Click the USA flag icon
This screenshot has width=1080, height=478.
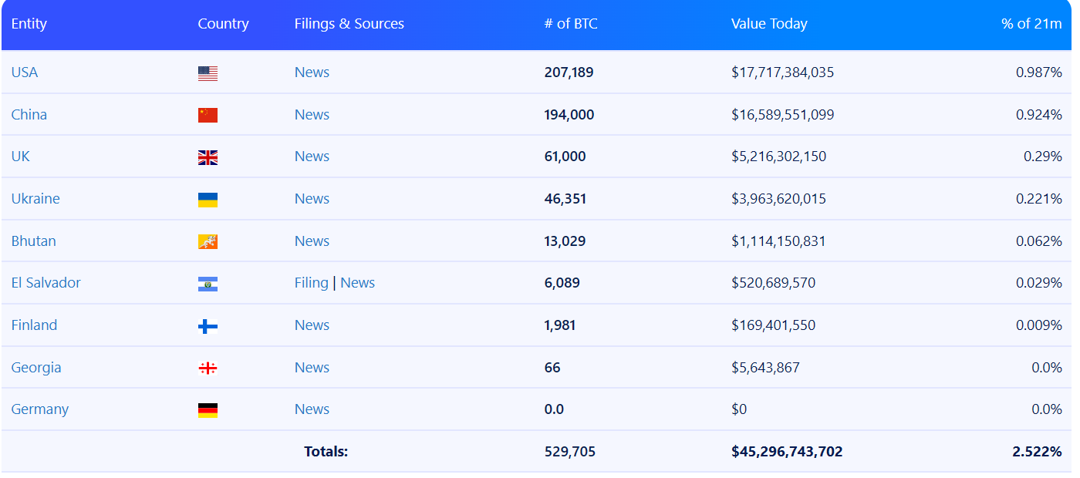(208, 73)
